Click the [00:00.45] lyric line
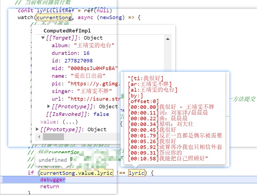This screenshot has height=195, width=257. [152, 130]
